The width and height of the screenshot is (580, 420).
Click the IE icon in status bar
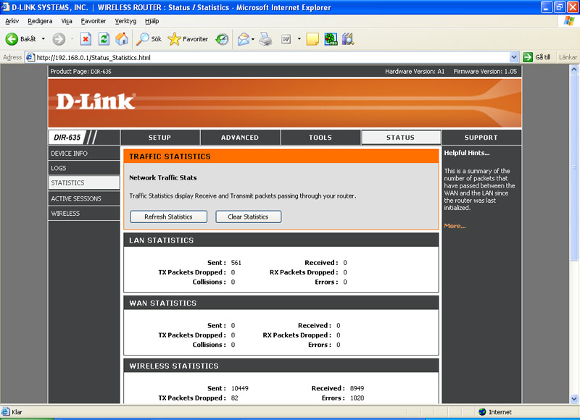click(x=6, y=411)
